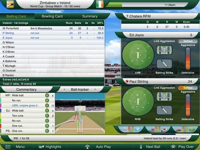The width and height of the screenshot is (200, 150).
Task: Show previous view with Ball-tracker left arrow
Action: [64, 89]
